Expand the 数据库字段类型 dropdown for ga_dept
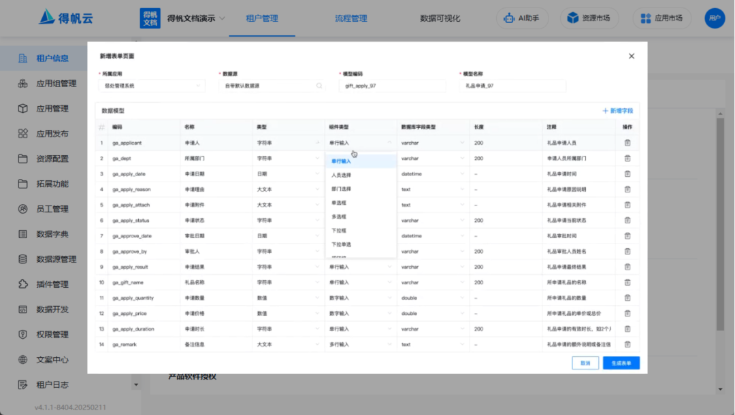Viewport: 735px width, 415px height. (x=434, y=157)
